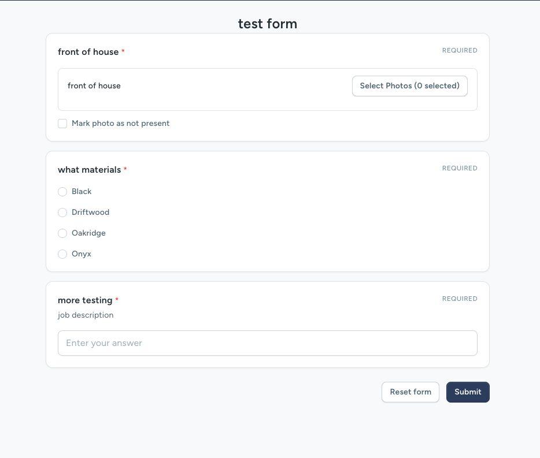Viewport: 540px width, 458px height.
Task: Click the test form page title
Action: point(267,24)
